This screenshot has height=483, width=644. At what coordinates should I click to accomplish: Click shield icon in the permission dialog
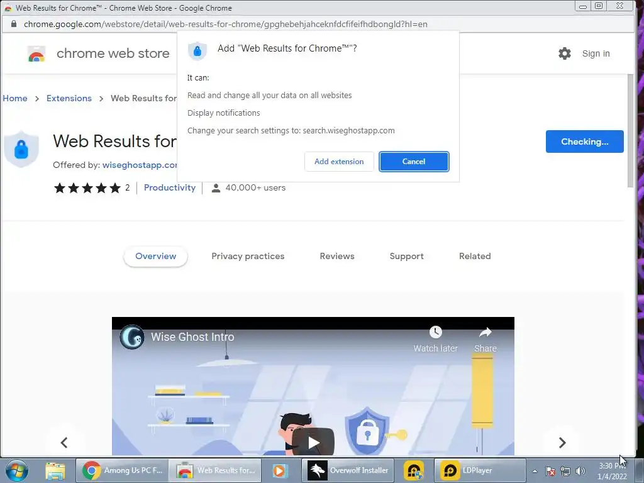click(197, 51)
